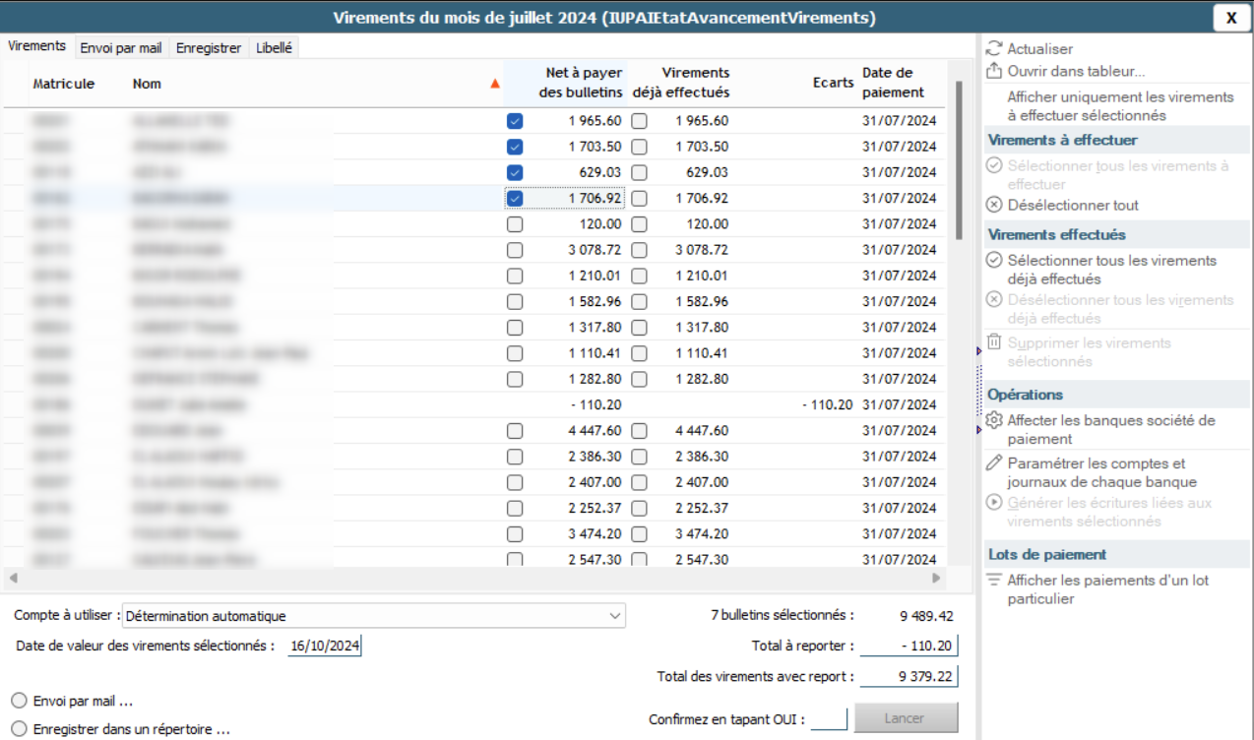This screenshot has width=1254, height=740.
Task: Click the orange sort triangle in Nom column
Action: 495,85
